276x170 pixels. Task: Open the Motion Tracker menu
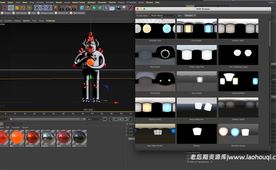coord(78,3)
